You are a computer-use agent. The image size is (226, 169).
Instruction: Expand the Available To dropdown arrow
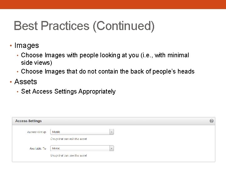point(111,148)
